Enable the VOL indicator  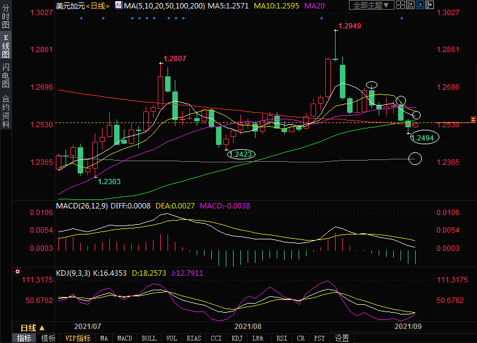(x=172, y=338)
